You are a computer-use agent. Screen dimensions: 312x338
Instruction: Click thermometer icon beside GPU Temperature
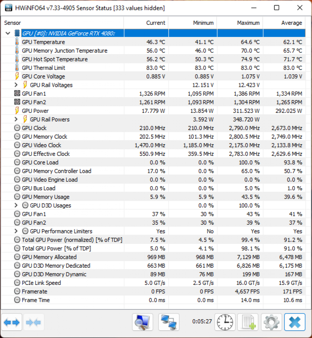pos(17,42)
